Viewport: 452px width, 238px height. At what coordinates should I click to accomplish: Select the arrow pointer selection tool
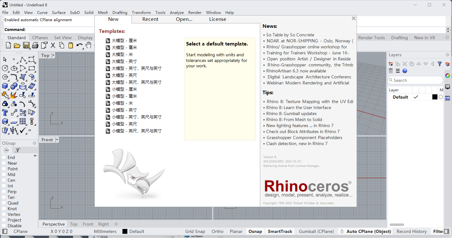(x=5, y=59)
